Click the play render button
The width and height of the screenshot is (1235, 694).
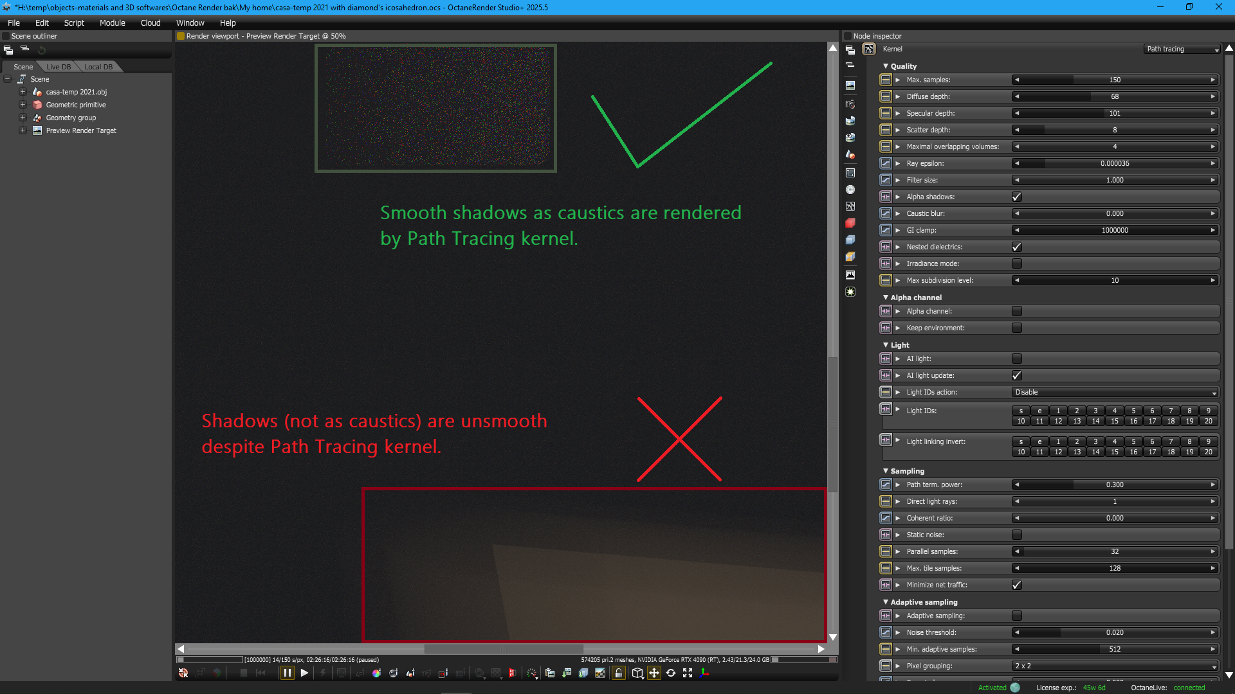coord(304,673)
